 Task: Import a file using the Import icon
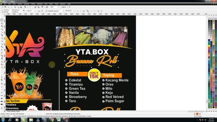point(35,7)
